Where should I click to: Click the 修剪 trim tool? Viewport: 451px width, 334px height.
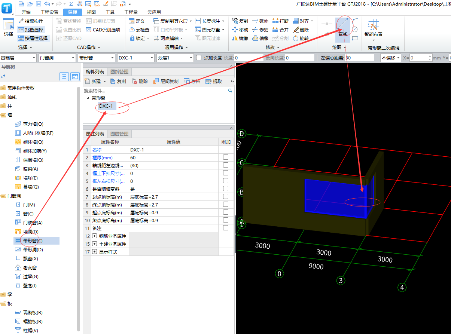[260, 30]
